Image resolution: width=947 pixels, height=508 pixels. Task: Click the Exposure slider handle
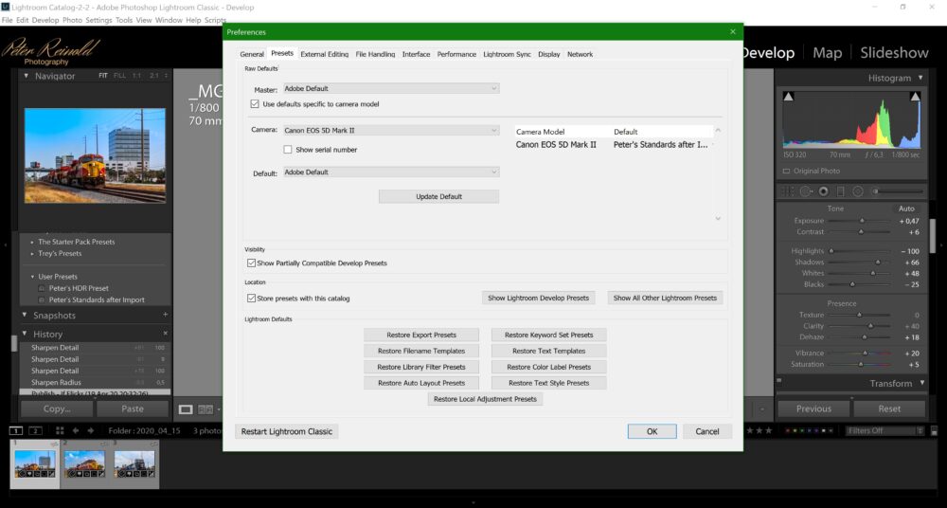pyautogui.click(x=861, y=221)
